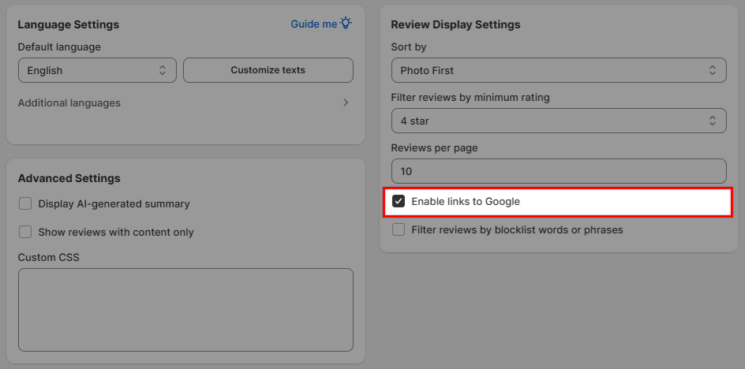This screenshot has height=369, width=745.
Task: Click the Customize texts button
Action: [x=268, y=70]
